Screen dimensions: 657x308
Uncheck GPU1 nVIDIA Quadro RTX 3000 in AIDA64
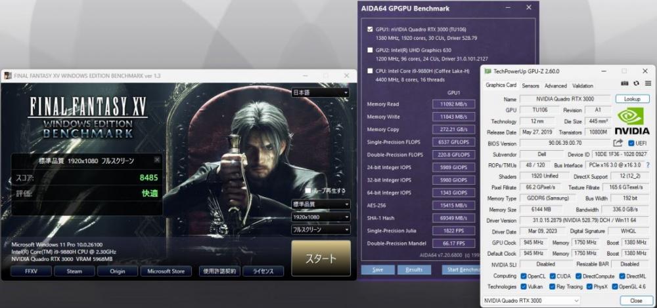tap(369, 29)
